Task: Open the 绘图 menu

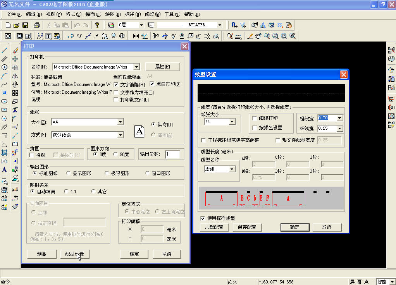Action: click(113, 14)
